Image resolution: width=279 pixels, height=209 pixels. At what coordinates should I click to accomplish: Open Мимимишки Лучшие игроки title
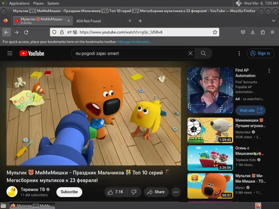[x=250, y=123]
